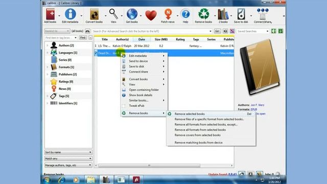Click the red heart donate icon

[151, 15]
